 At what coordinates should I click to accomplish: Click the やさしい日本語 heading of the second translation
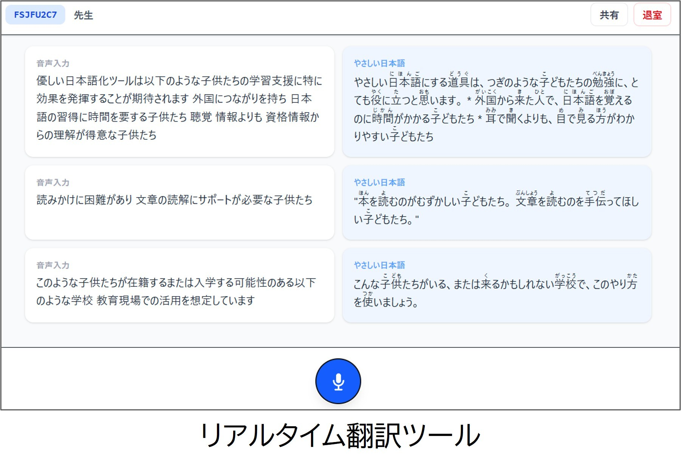(379, 182)
